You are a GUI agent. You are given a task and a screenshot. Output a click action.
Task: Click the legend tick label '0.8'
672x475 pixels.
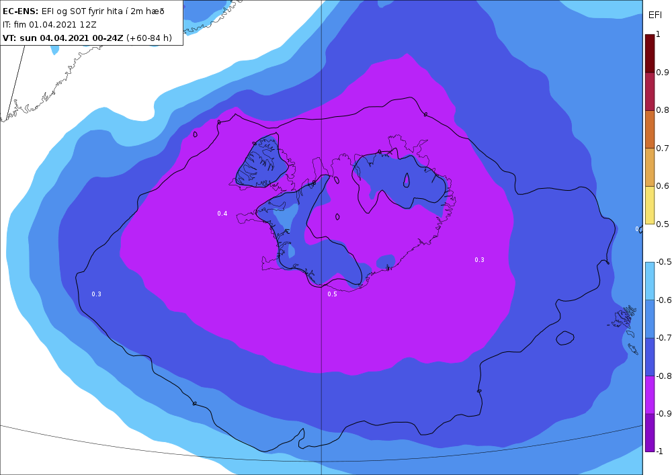663,110
